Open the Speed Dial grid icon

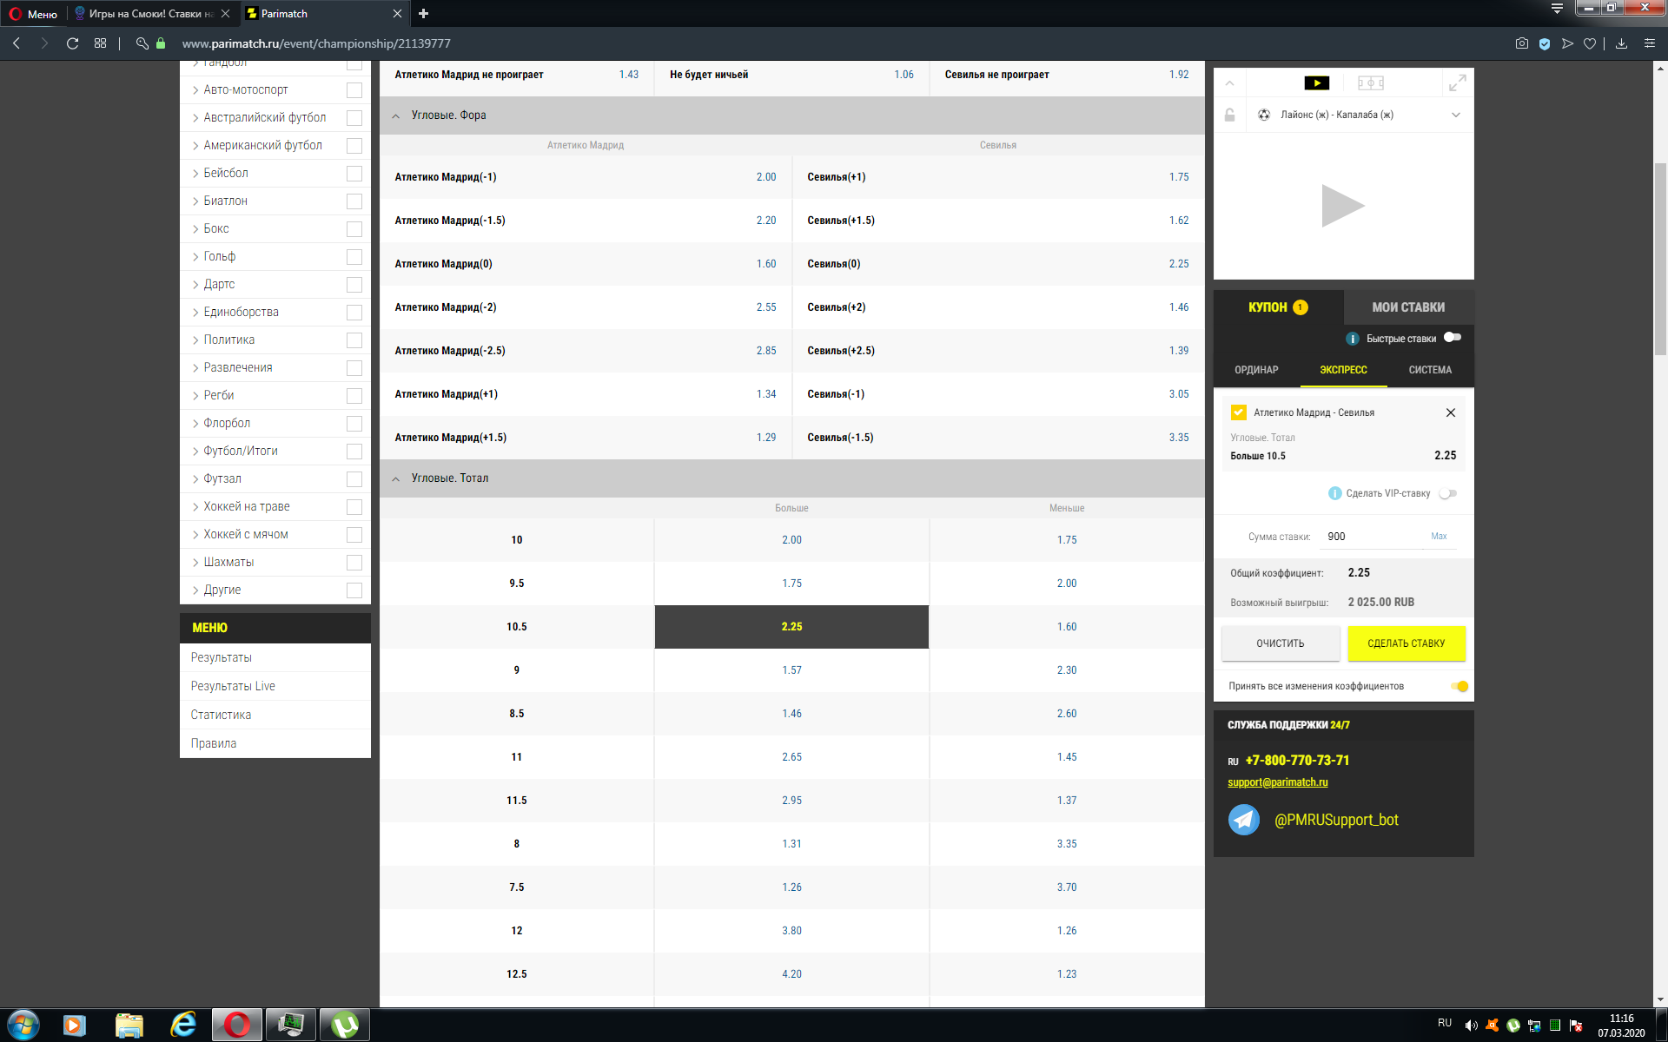tap(101, 43)
